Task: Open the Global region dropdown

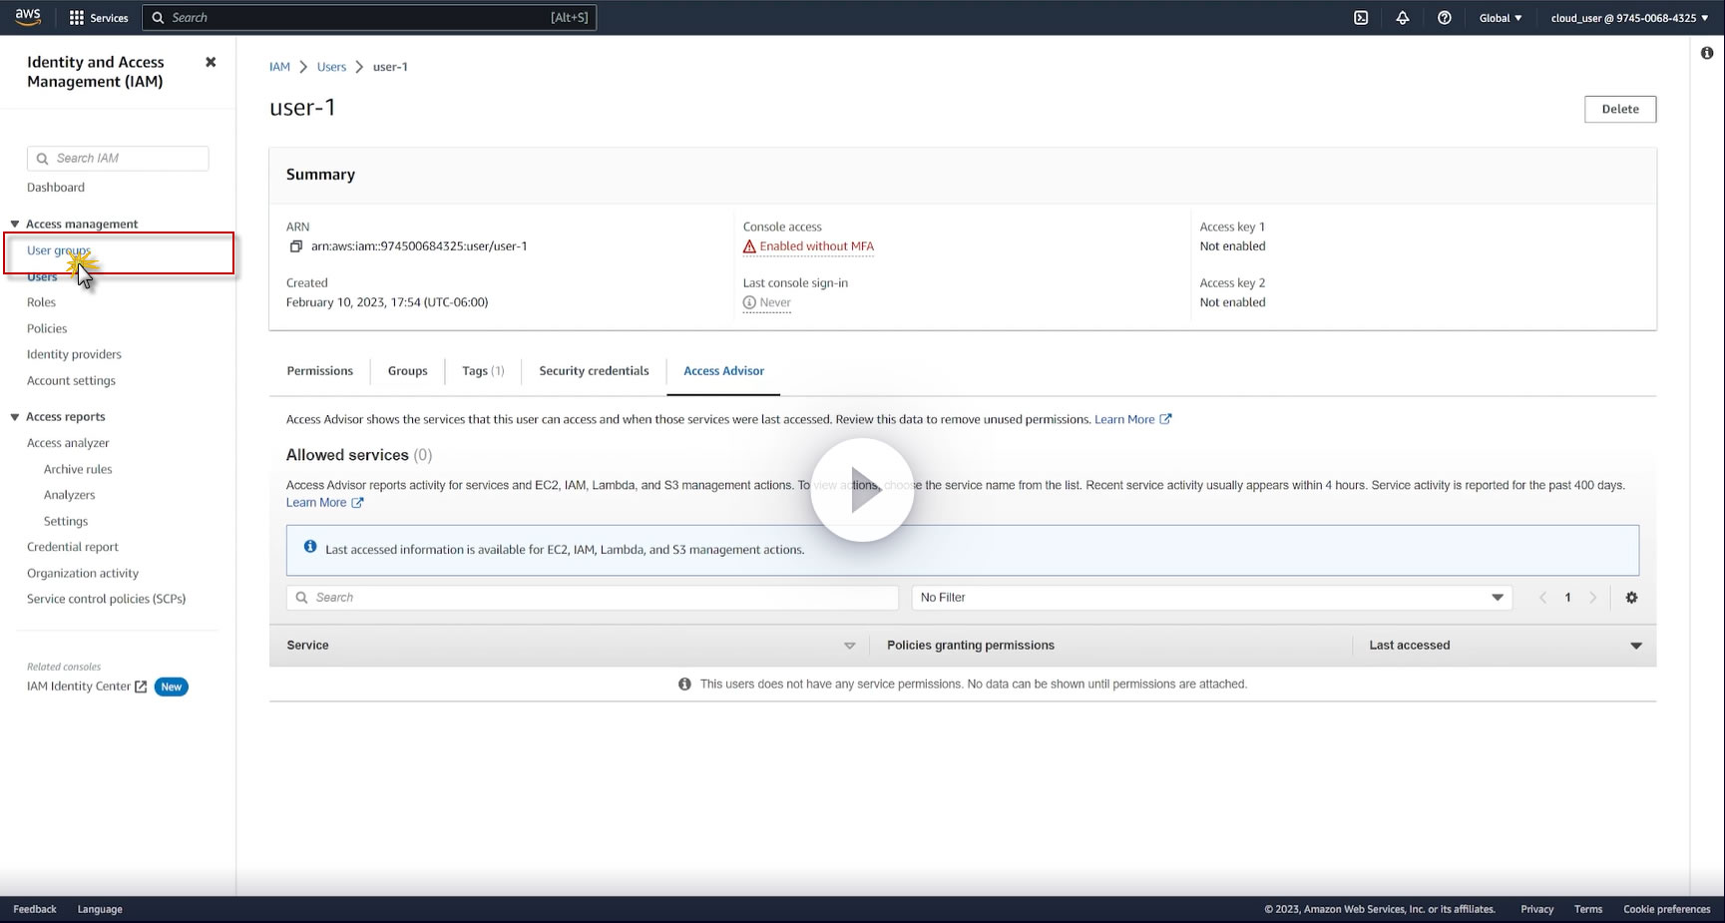Action: coord(1501,18)
